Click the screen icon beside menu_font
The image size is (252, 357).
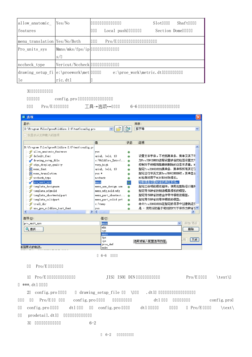[x=31, y=169]
